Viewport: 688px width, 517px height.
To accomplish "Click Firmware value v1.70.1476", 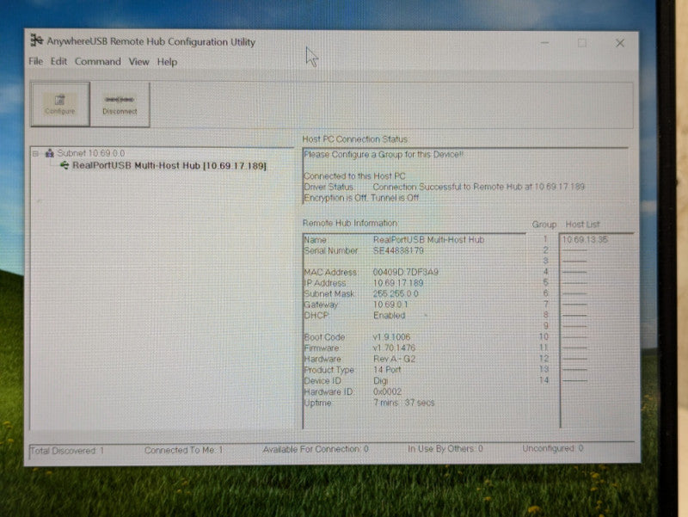I will pyautogui.click(x=394, y=348).
